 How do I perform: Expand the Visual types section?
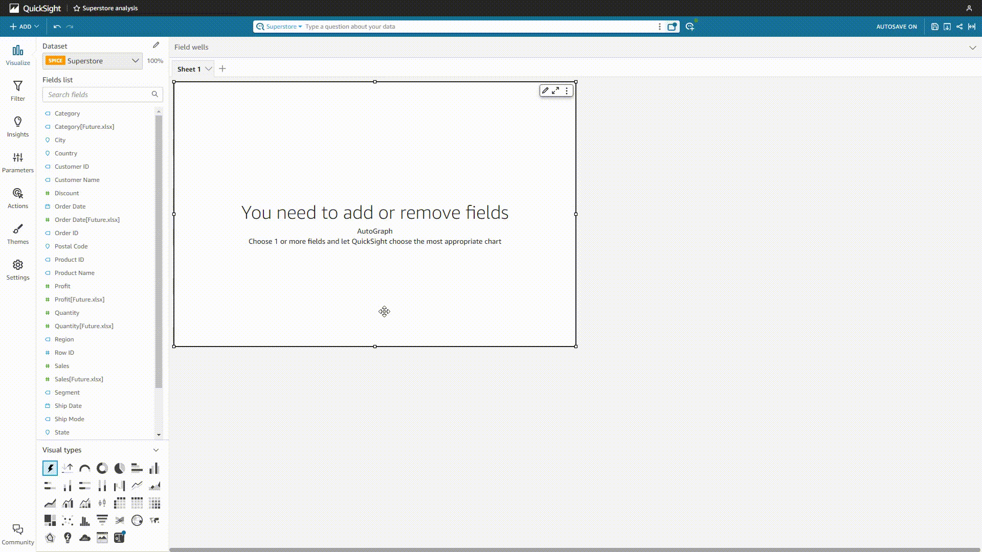(x=157, y=450)
